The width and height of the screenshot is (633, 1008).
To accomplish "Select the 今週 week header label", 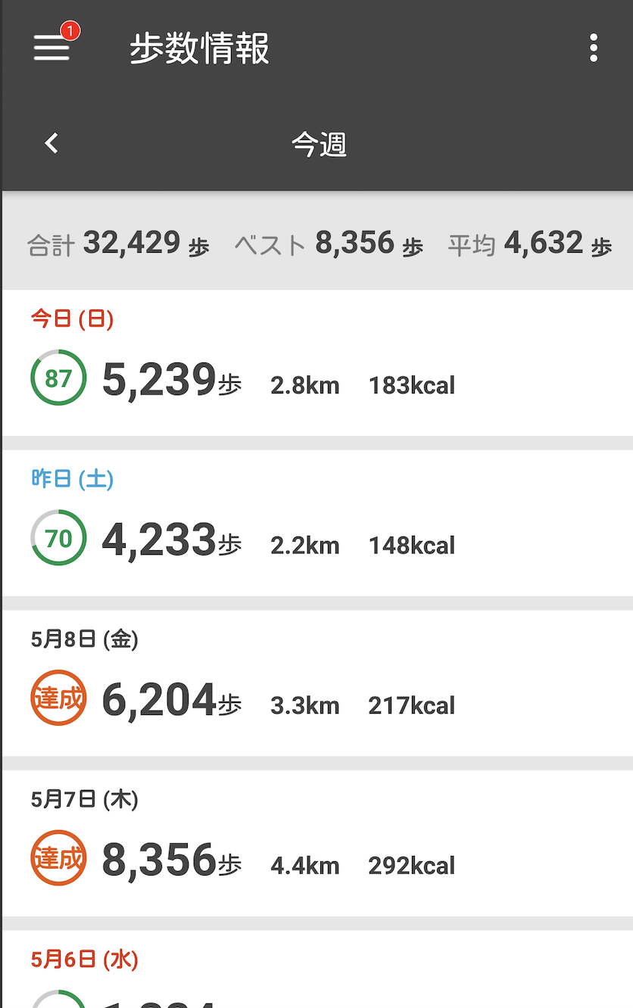I will pyautogui.click(x=319, y=144).
